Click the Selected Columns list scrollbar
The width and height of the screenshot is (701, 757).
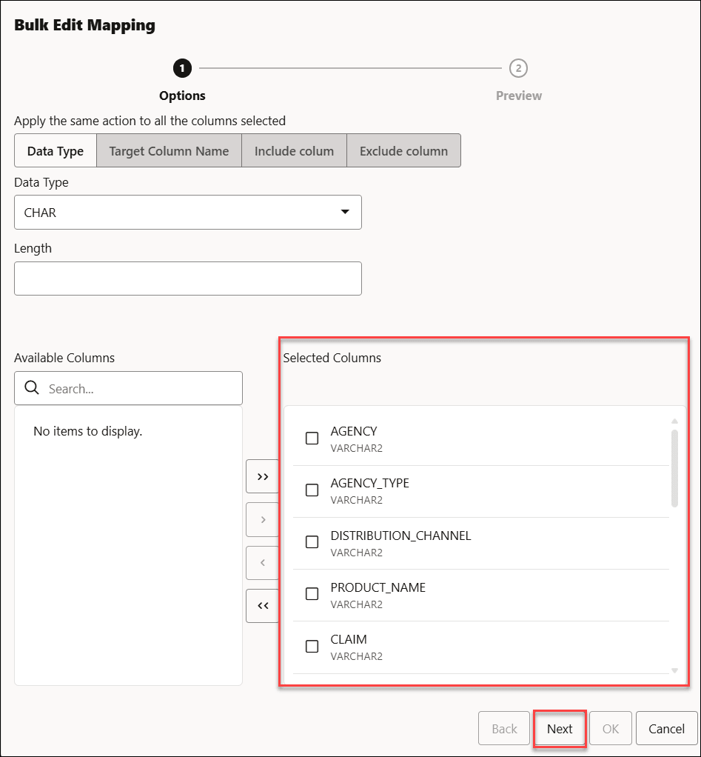(674, 468)
